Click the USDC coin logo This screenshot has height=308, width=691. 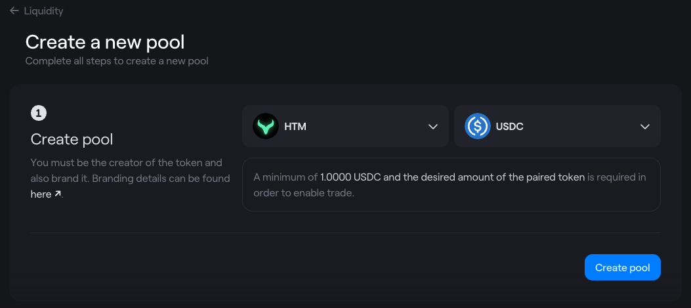(477, 126)
